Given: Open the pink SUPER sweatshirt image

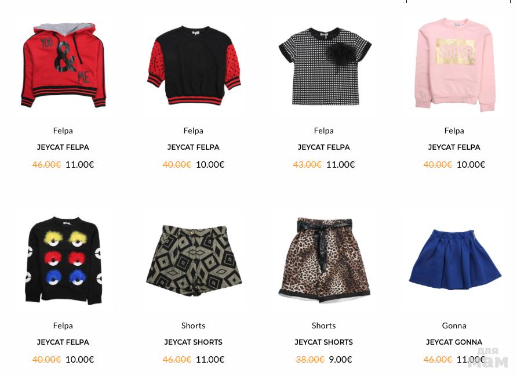Looking at the screenshot, I should 455,65.
